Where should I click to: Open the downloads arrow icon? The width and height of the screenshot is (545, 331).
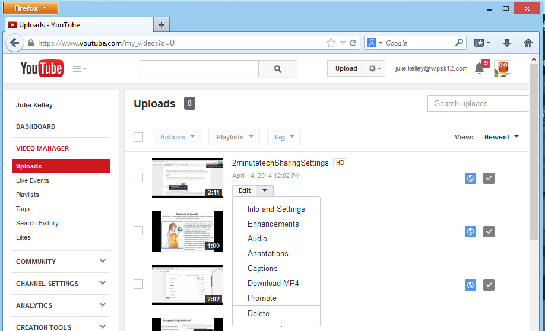(x=507, y=43)
